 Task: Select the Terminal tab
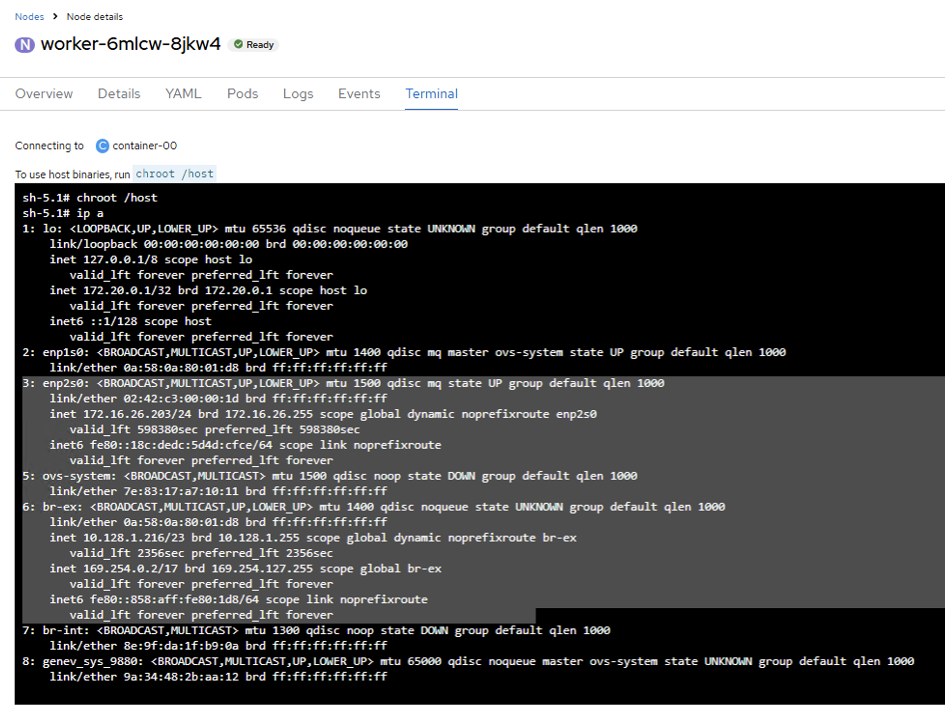pos(431,94)
